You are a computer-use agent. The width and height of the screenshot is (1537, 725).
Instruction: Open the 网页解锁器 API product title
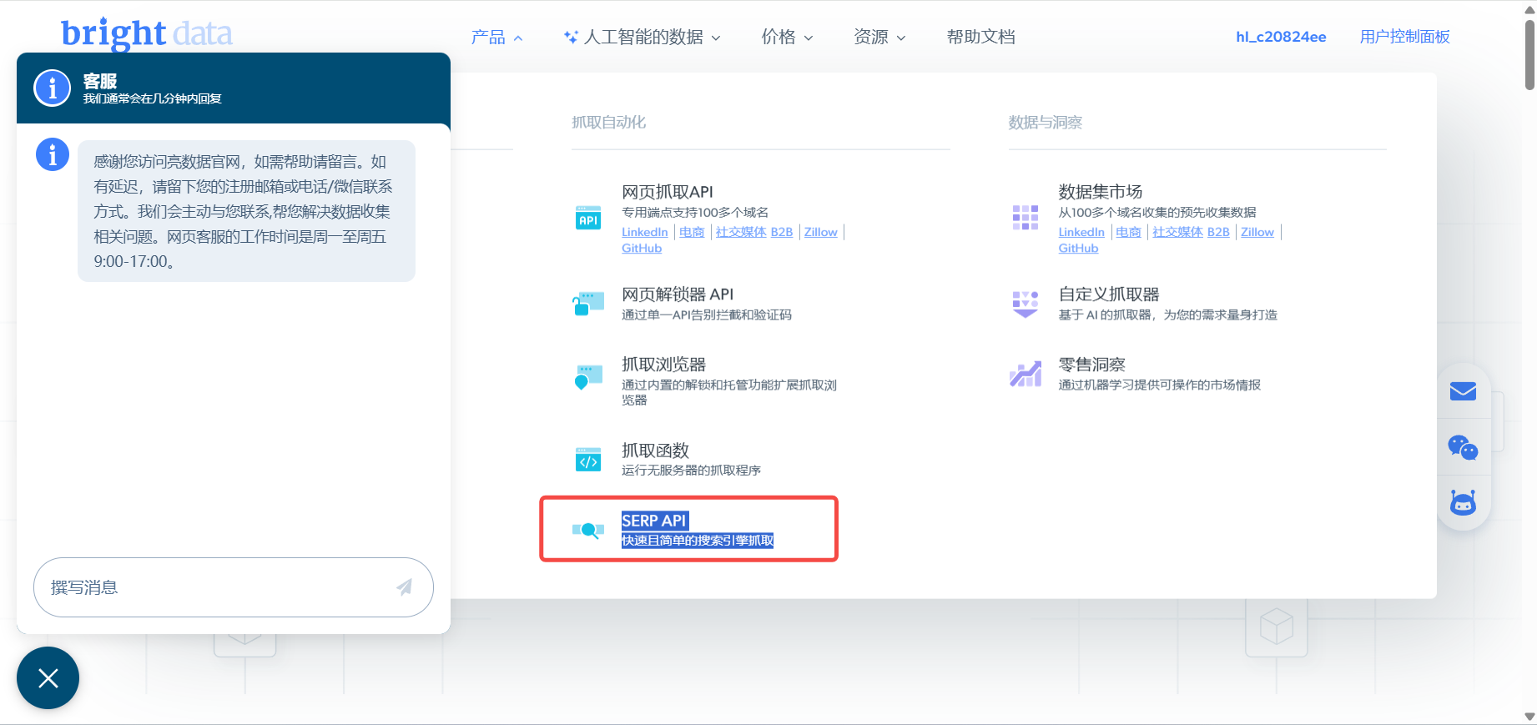pos(678,295)
